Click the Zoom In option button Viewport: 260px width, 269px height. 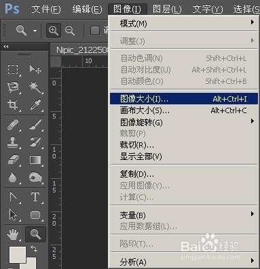[54, 30]
